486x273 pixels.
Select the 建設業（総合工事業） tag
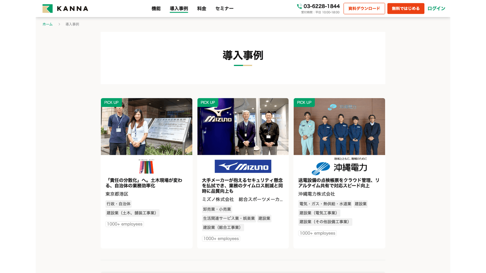click(223, 227)
